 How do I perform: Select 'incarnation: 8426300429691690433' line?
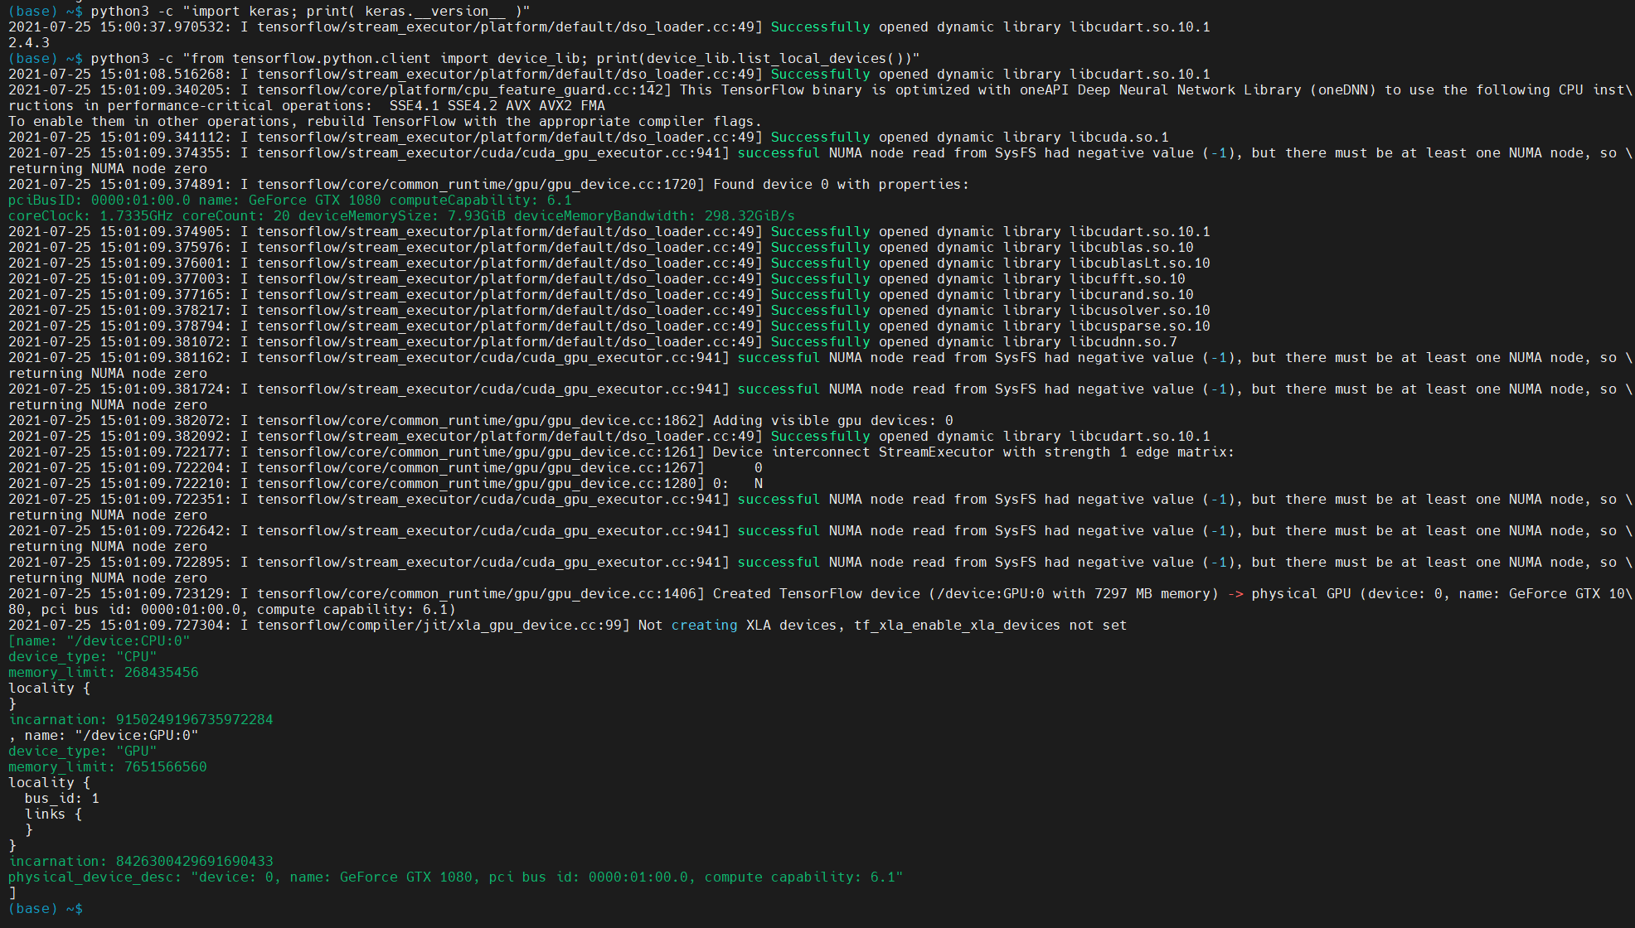point(140,861)
